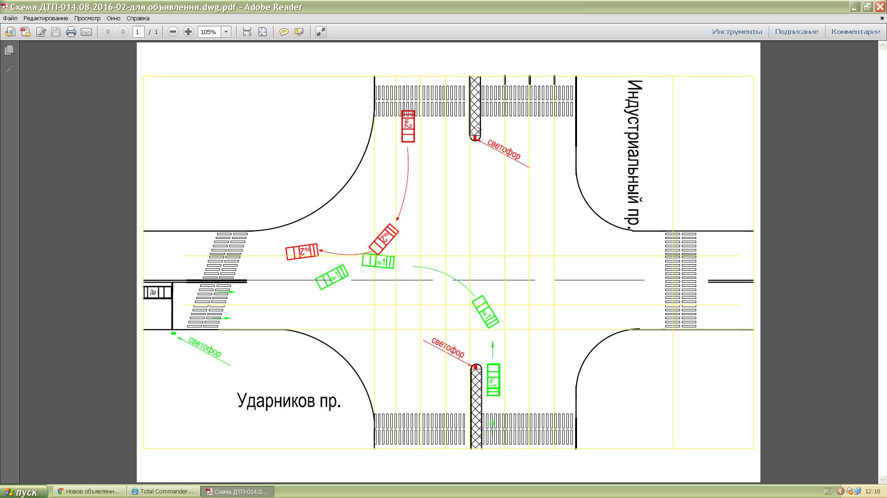Click the Zoom out minus button
Image resolution: width=887 pixels, height=498 pixels.
tap(173, 32)
